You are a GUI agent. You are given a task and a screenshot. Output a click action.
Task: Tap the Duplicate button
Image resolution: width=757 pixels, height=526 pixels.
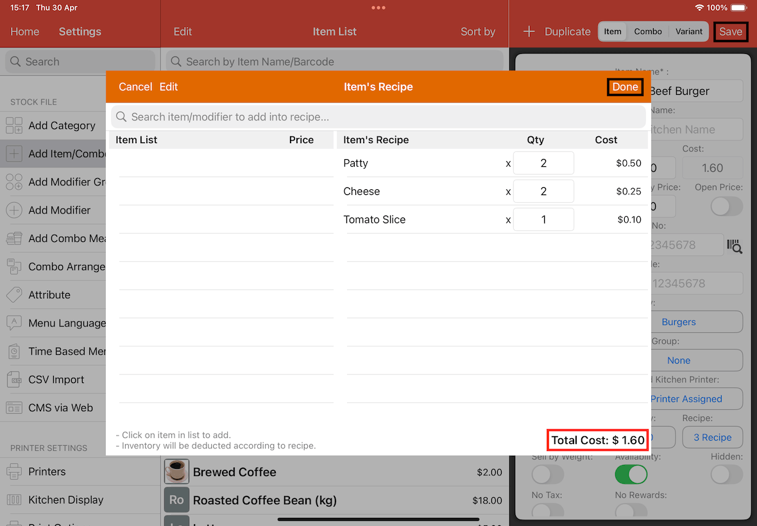tap(567, 32)
